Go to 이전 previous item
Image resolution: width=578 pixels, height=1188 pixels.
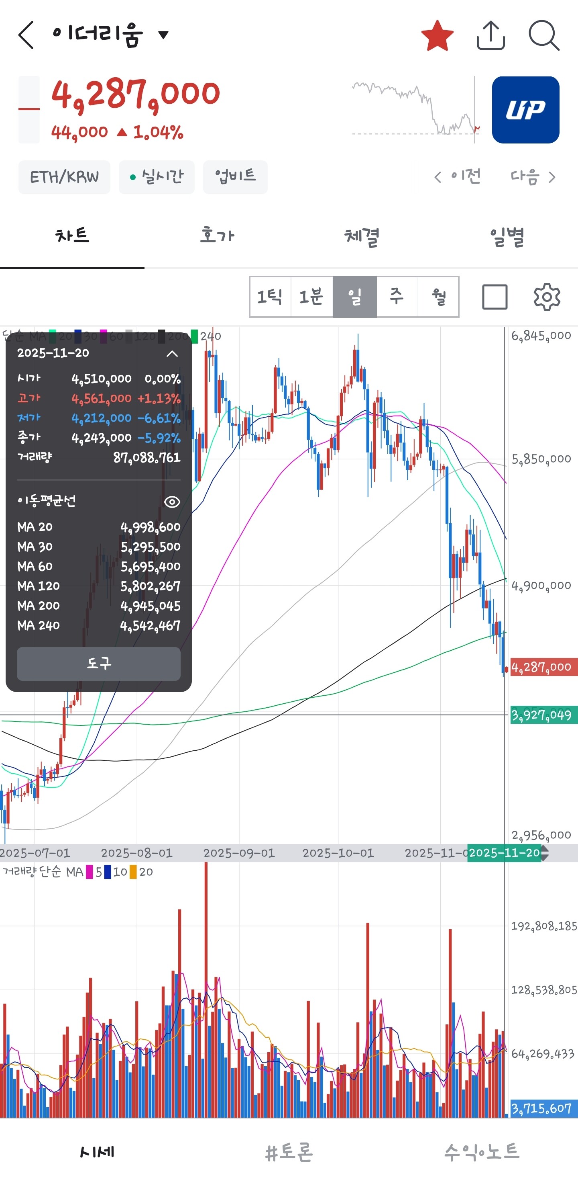[457, 176]
